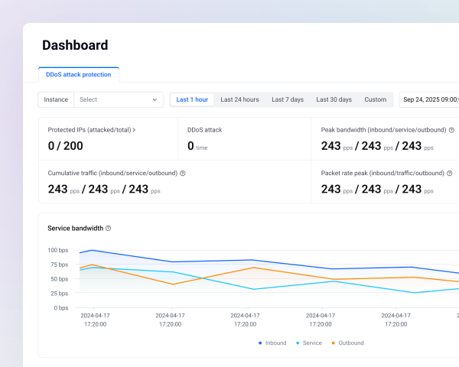Viewport: 459px width, 367px height.
Task: Click the orange Outbound legend dot
Action: (x=334, y=343)
